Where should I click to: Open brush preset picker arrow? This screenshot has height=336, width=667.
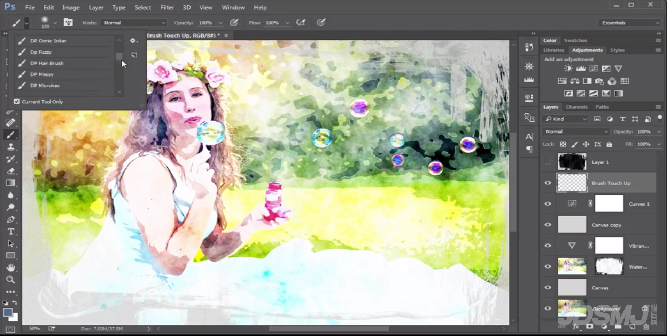click(55, 23)
